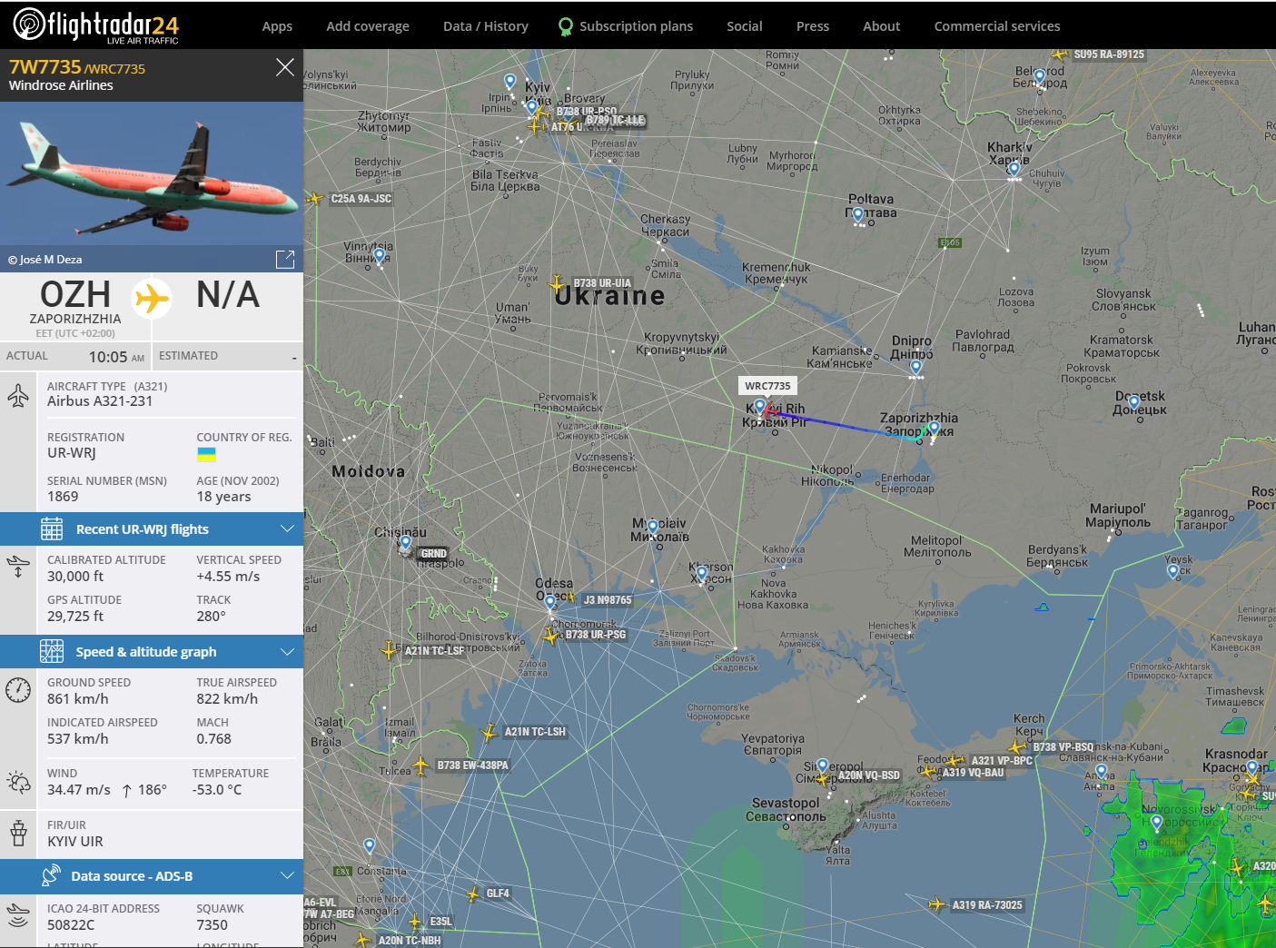Expand Recent UR-WRJ flights section
The height and width of the screenshot is (948, 1276).
[x=152, y=529]
